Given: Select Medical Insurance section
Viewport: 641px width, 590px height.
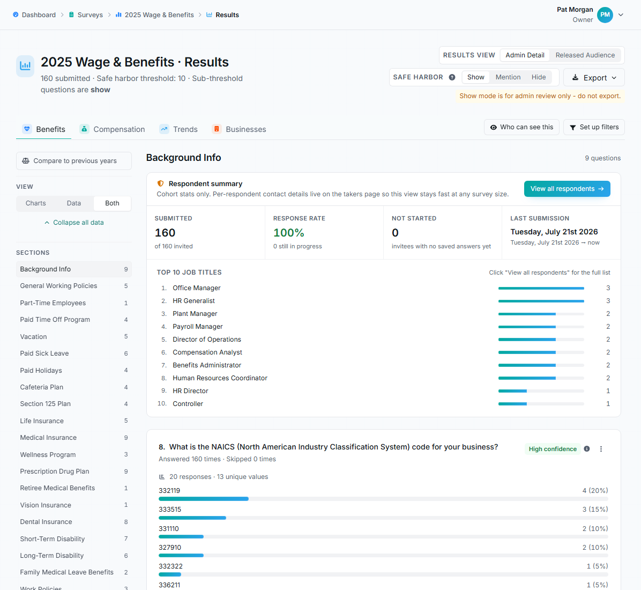Looking at the screenshot, I should pyautogui.click(x=74, y=438).
